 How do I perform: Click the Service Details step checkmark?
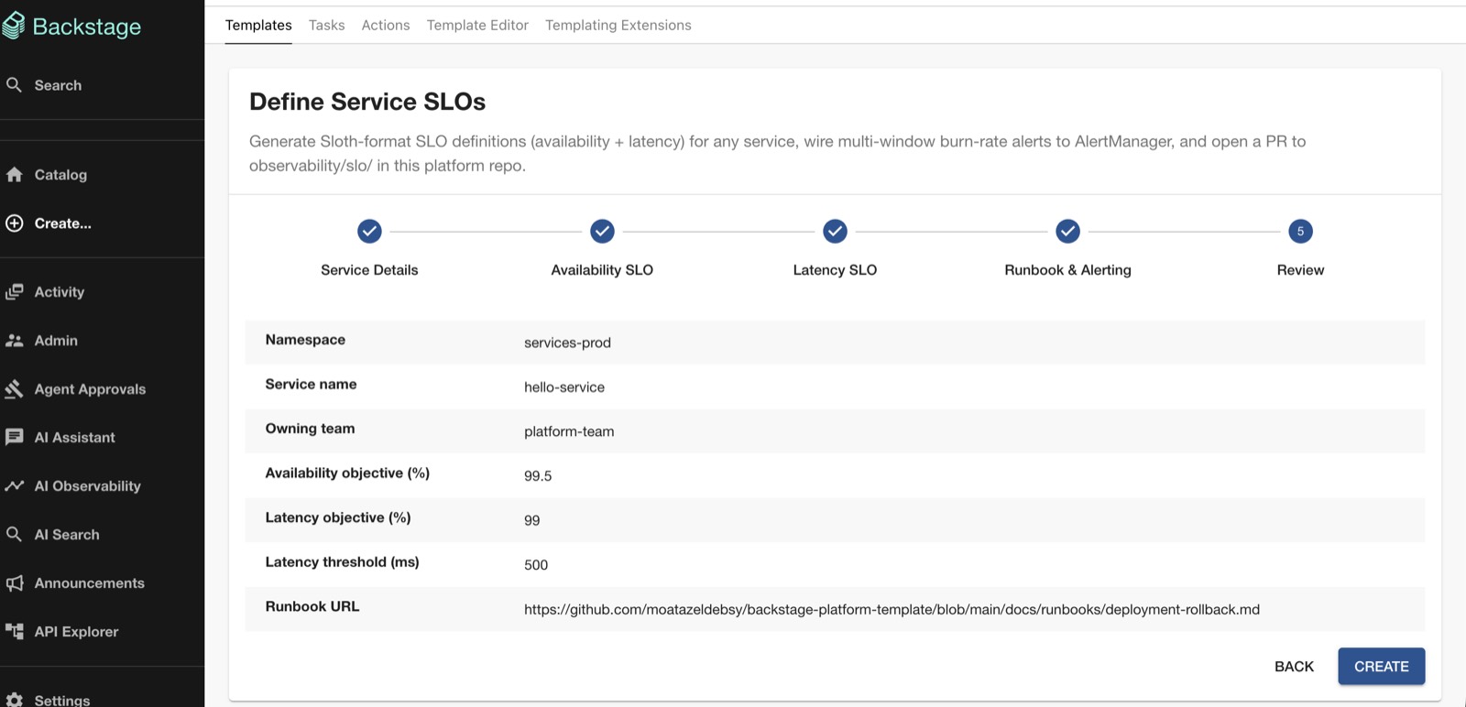(x=369, y=231)
